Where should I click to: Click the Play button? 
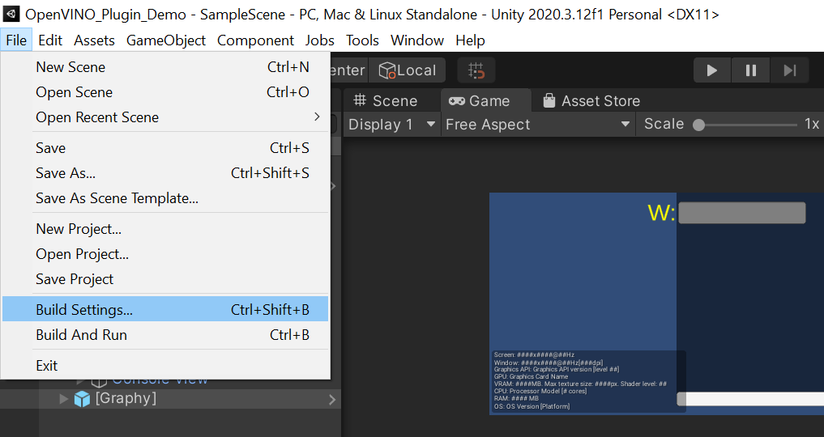(712, 70)
